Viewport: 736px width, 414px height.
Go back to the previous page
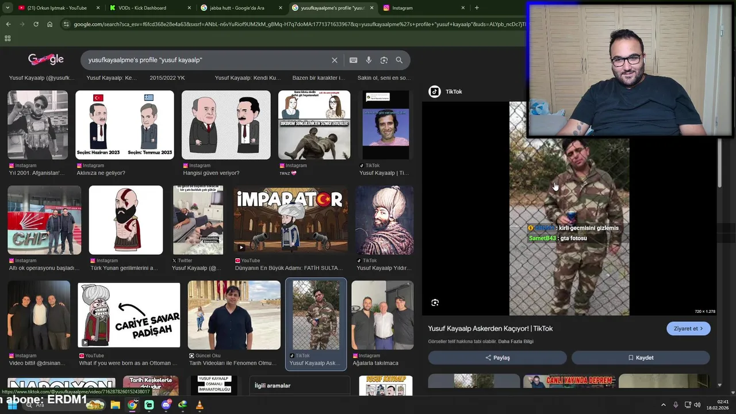8,24
